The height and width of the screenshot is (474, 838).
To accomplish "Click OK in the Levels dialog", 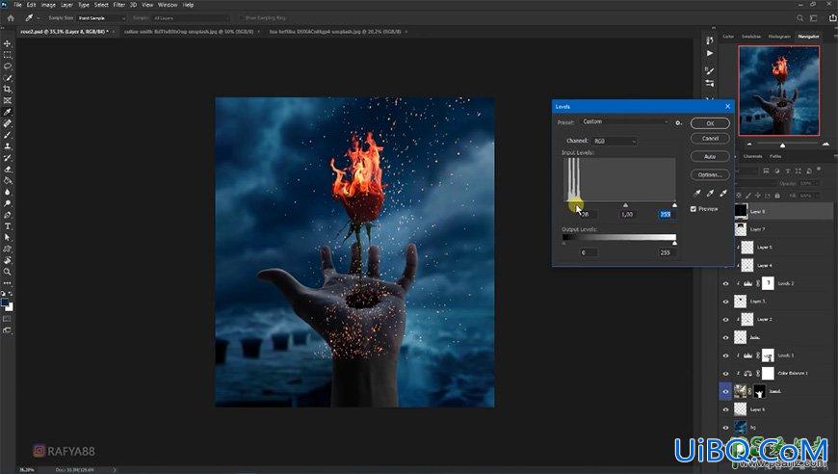I will pyautogui.click(x=710, y=123).
